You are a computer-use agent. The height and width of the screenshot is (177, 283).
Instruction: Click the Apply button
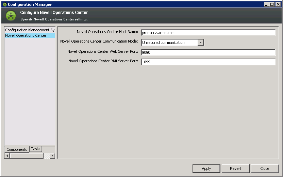pyautogui.click(x=206, y=168)
